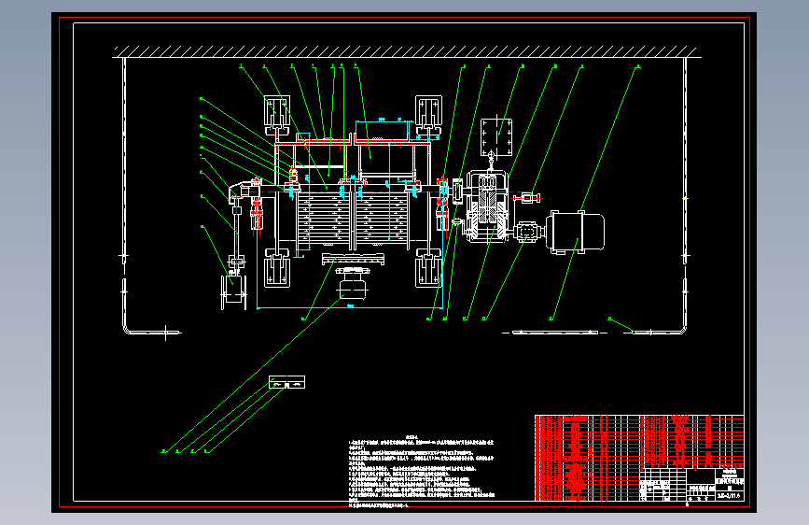Select the coupling between reducer and motor

[527, 231]
